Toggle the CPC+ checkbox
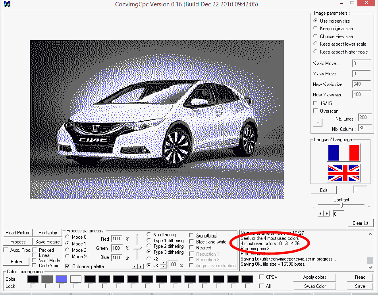The image size is (378, 295). (x=261, y=277)
